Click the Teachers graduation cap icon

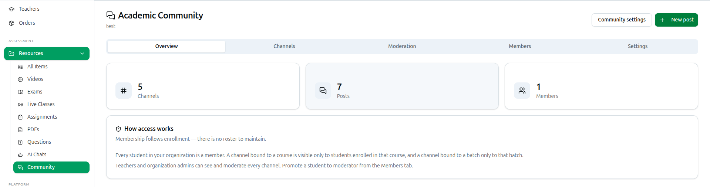(x=11, y=9)
